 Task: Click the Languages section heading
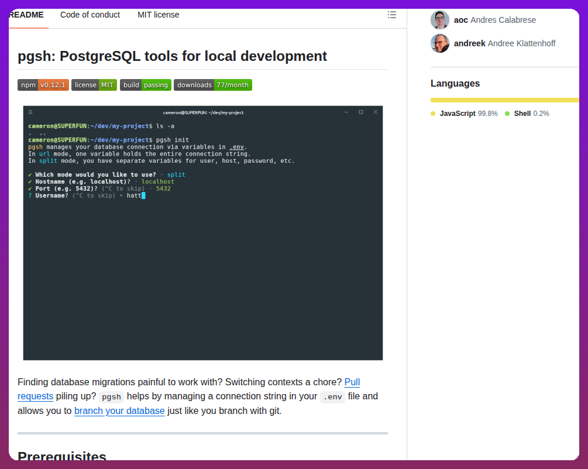click(x=455, y=83)
